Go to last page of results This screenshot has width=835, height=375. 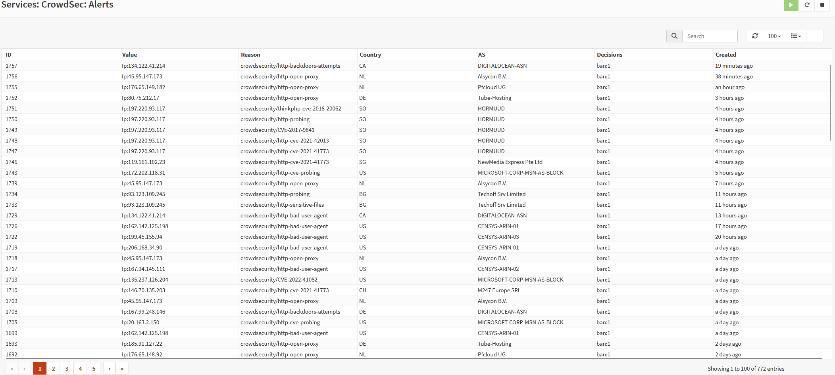pos(122,369)
